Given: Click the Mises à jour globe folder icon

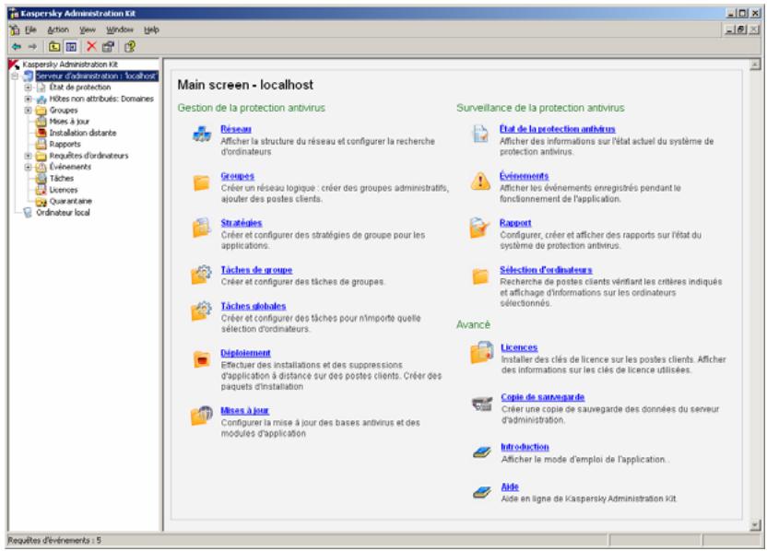Looking at the screenshot, I should tap(202, 416).
